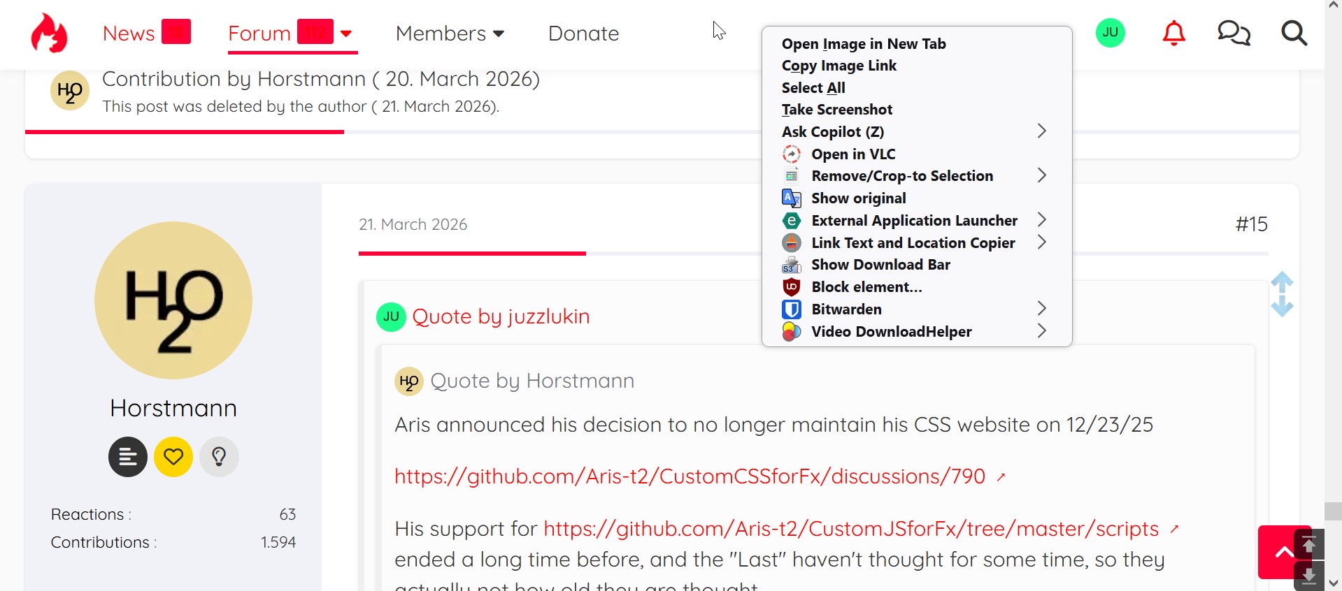Click Horstmann's lightbulb badge icon
The image size is (1342, 591).
219,457
